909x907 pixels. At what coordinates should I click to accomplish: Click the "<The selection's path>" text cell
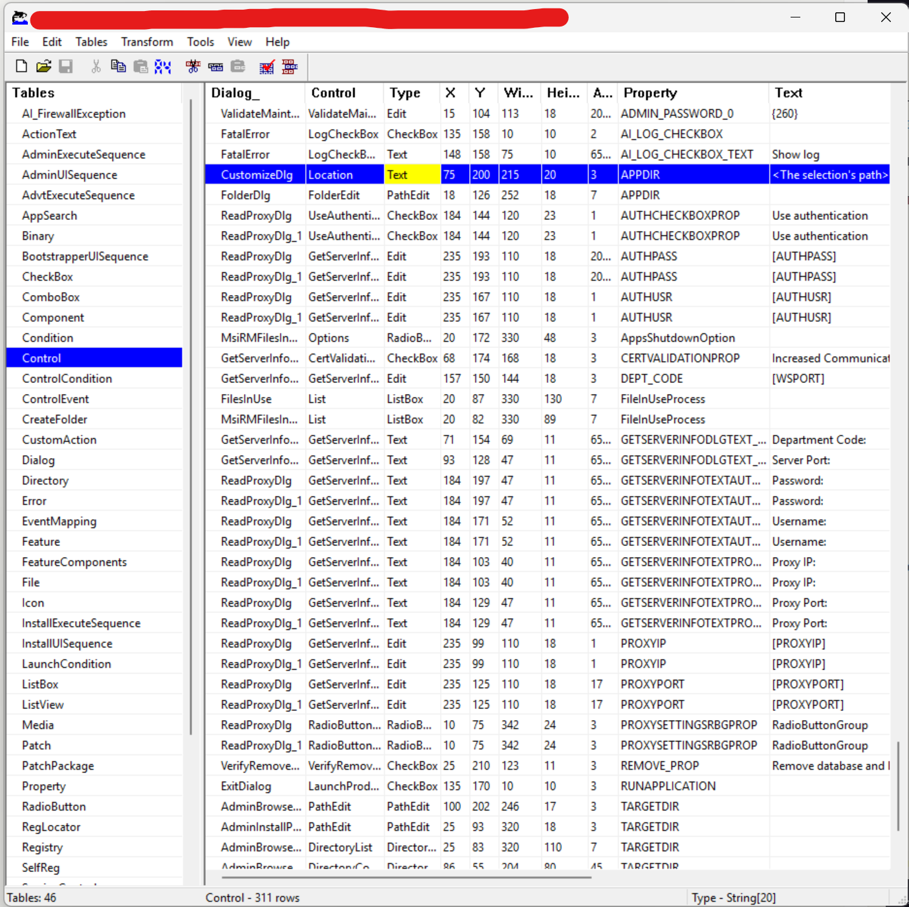pos(829,175)
